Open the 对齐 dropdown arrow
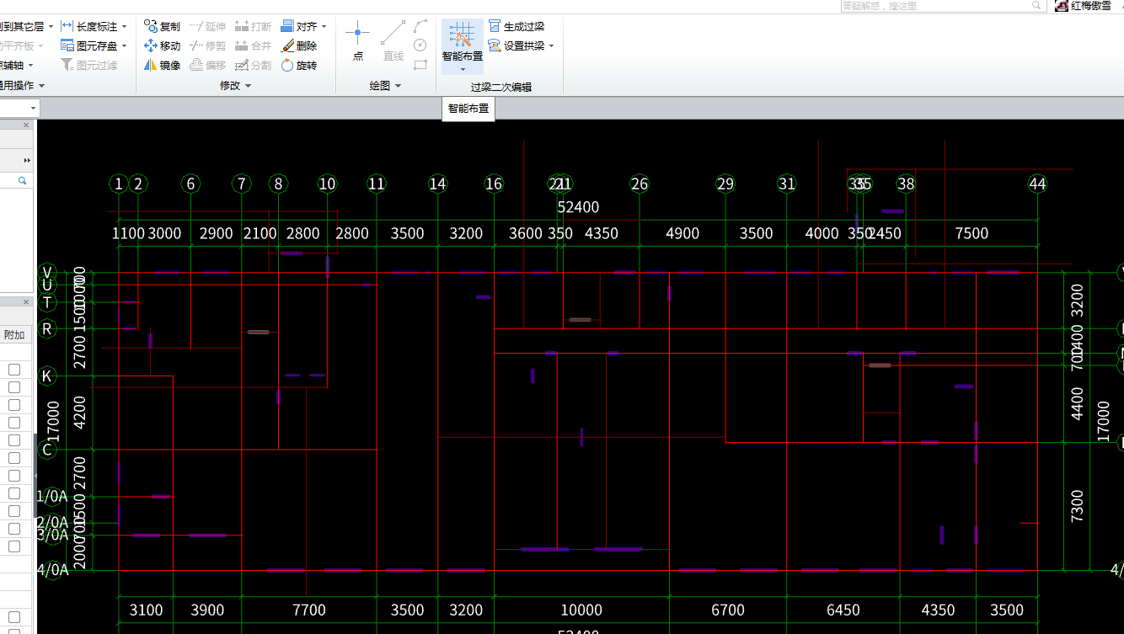This screenshot has height=634, width=1124. (x=324, y=27)
